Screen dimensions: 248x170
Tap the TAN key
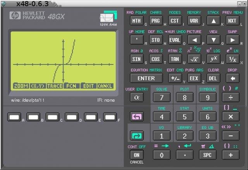(x=175, y=59)
